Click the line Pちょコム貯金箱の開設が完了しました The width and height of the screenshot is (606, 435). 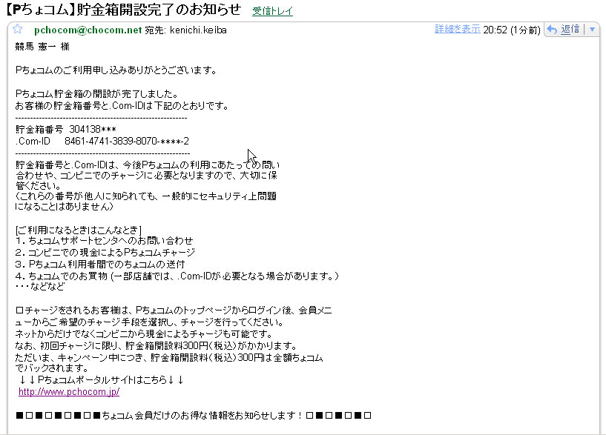tap(97, 94)
